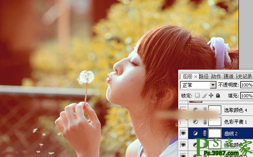
Task: Click mask link icon of 选取颜色 4 layer
Action: coord(205,110)
